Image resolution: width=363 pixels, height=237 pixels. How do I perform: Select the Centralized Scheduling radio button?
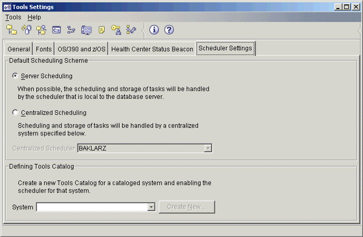click(x=15, y=112)
